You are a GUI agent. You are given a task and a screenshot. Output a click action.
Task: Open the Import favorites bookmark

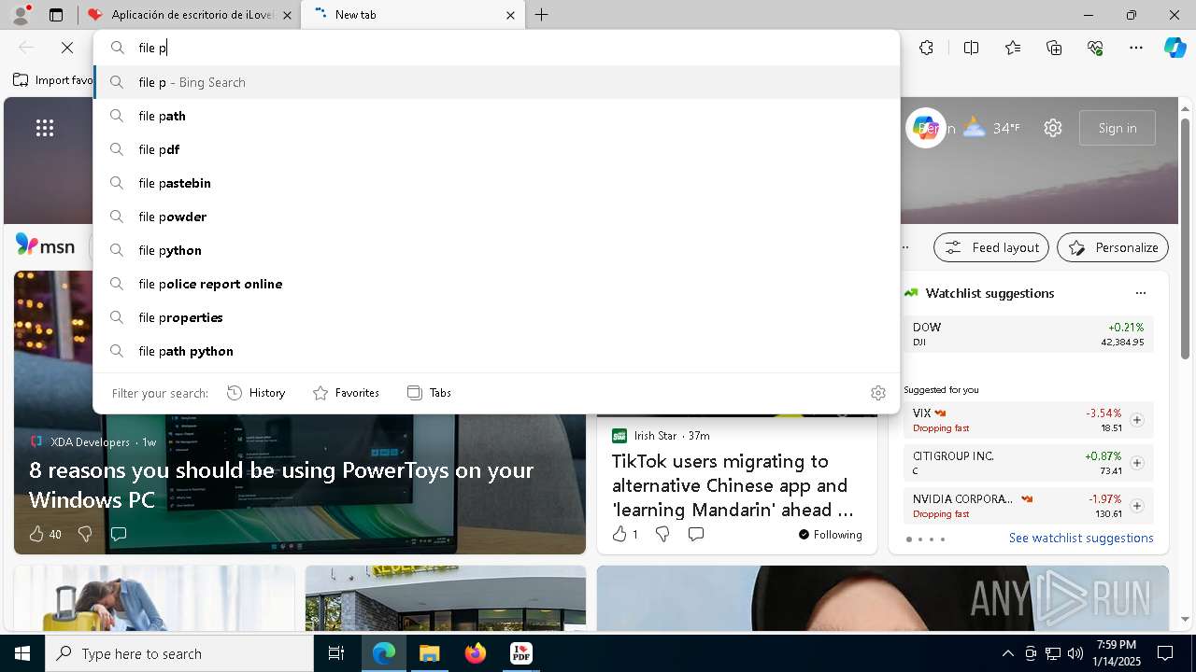point(53,80)
